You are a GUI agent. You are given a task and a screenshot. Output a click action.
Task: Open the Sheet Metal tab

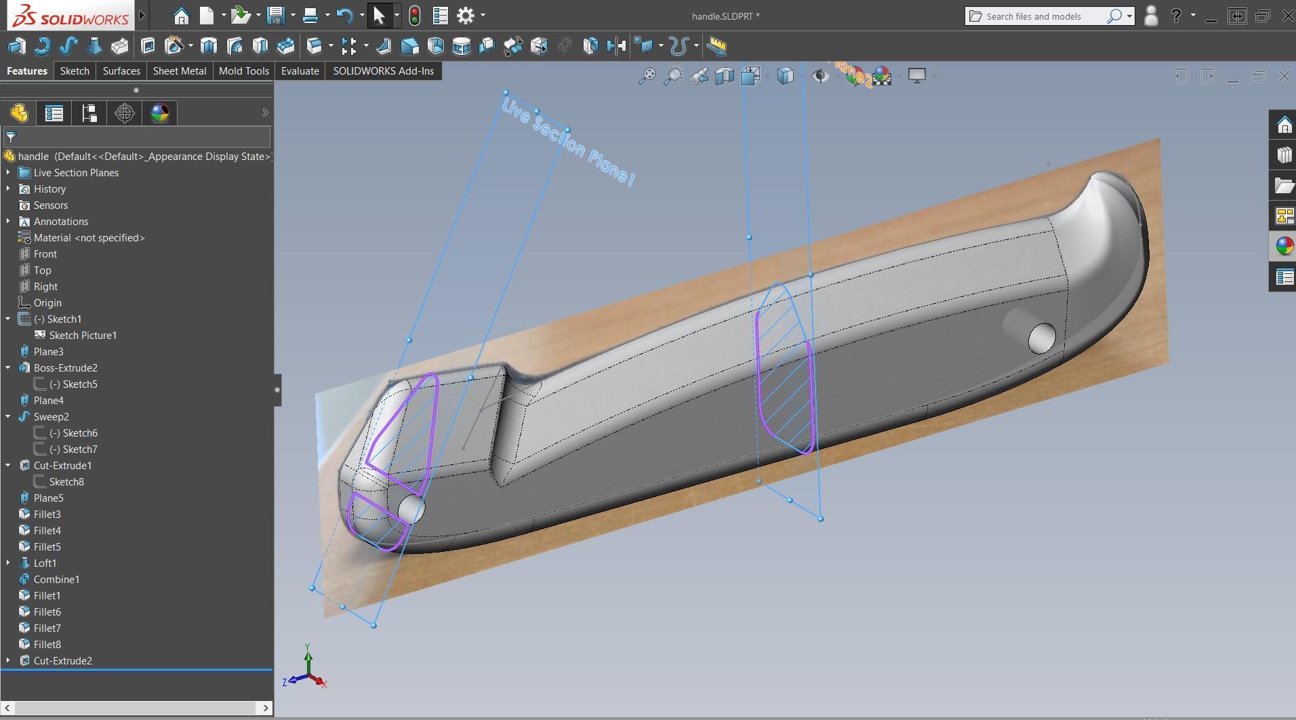tap(180, 71)
